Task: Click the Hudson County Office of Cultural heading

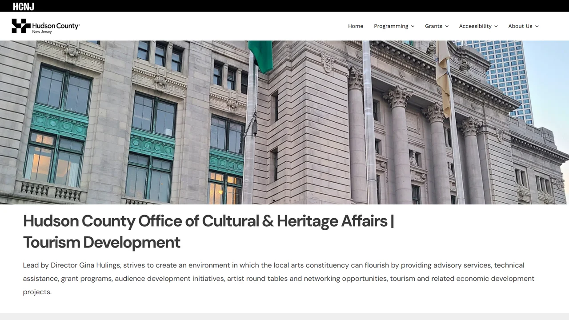Action: (x=208, y=232)
